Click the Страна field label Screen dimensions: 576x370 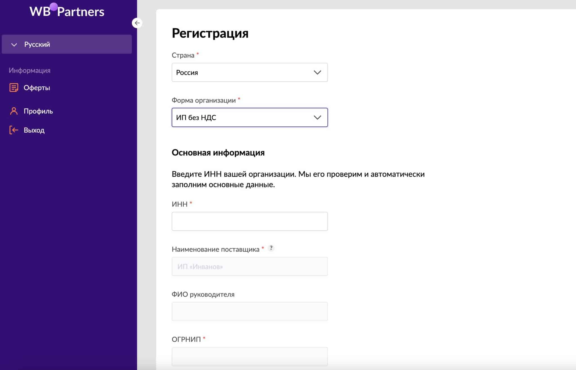pyautogui.click(x=183, y=55)
